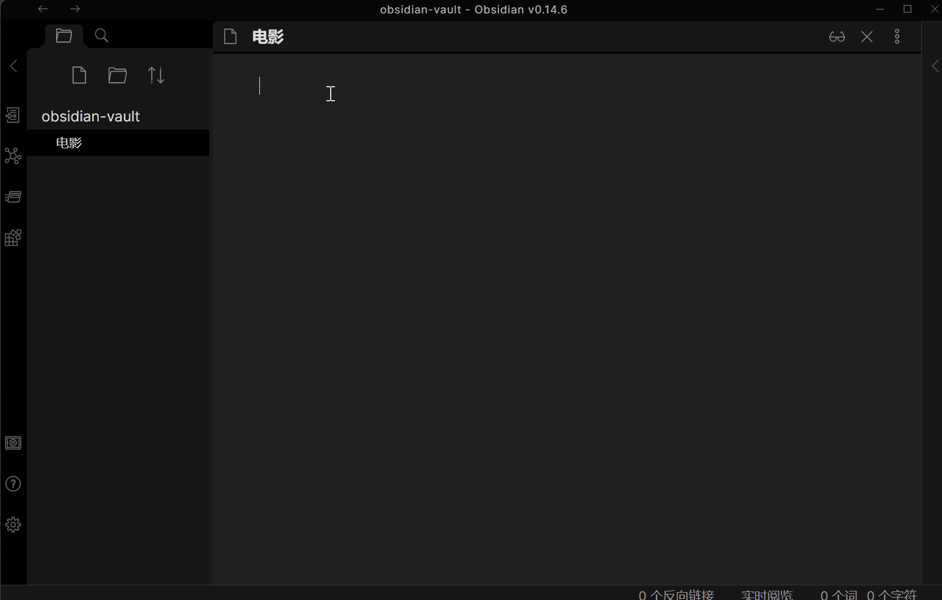
Task: Open another vault using the vault icon
Action: 13,443
